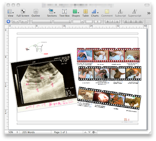This screenshot has height=141, width=156.
Task: Toggle bold formatting
Action: coord(108,22)
